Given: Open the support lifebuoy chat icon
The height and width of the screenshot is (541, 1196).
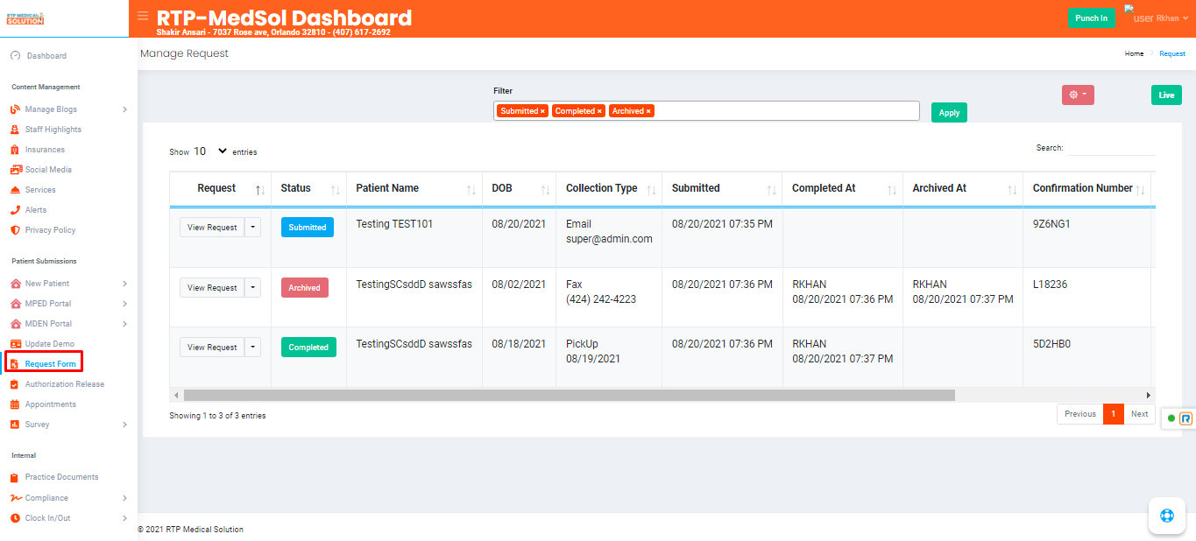Looking at the screenshot, I should coord(1166,515).
